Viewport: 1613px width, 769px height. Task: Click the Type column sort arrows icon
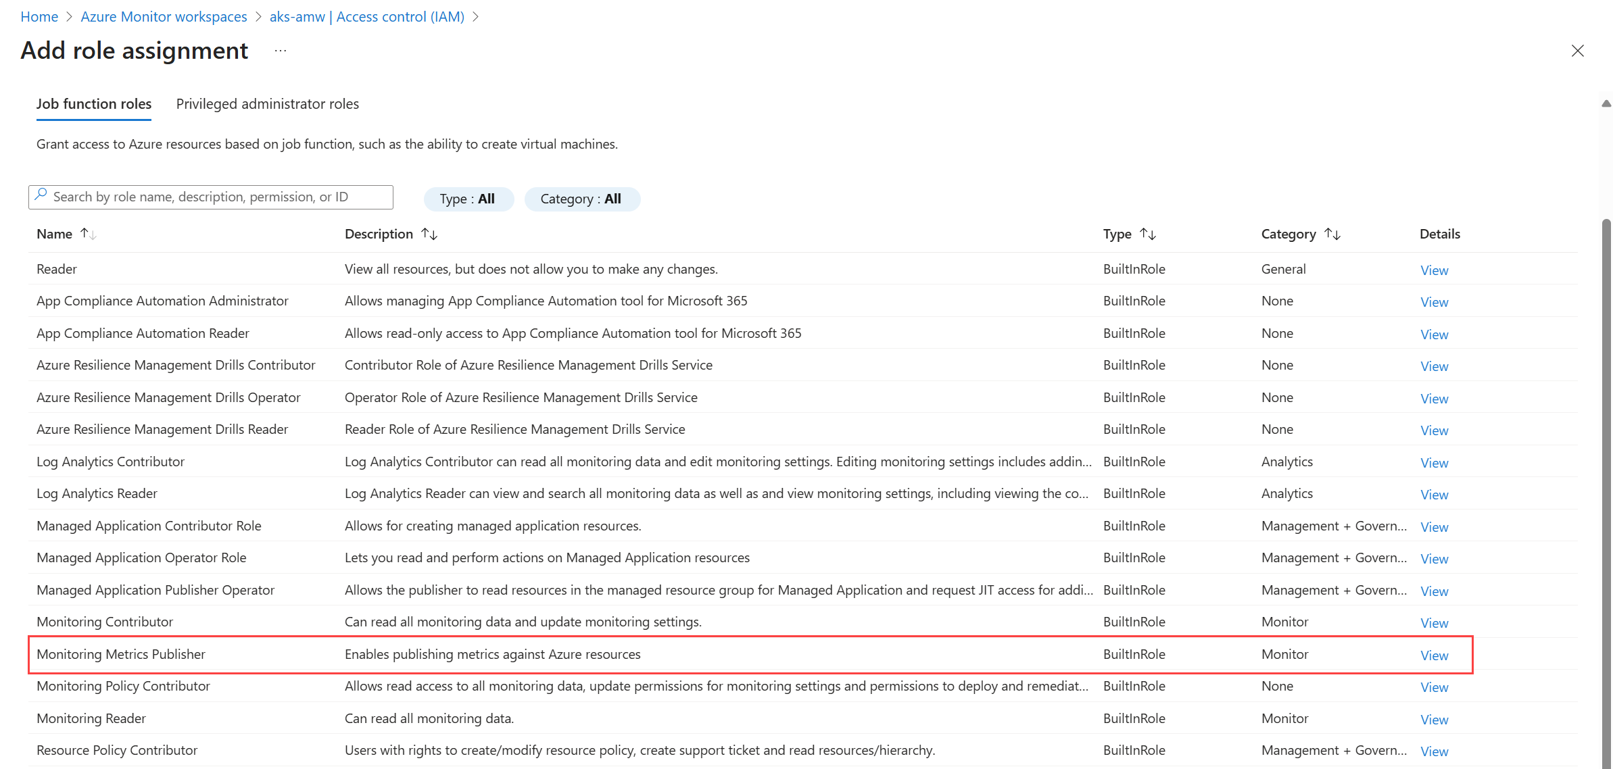tap(1148, 234)
